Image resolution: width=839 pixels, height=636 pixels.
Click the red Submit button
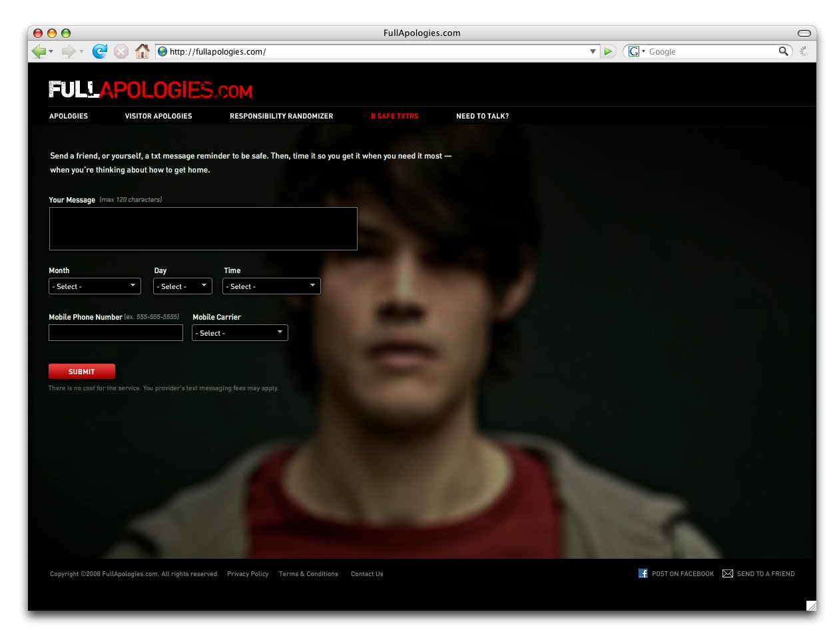point(82,372)
